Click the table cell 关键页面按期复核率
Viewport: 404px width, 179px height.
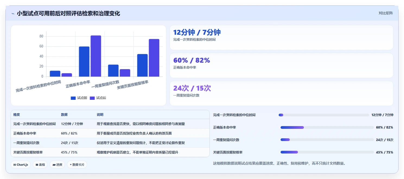click(x=28, y=152)
